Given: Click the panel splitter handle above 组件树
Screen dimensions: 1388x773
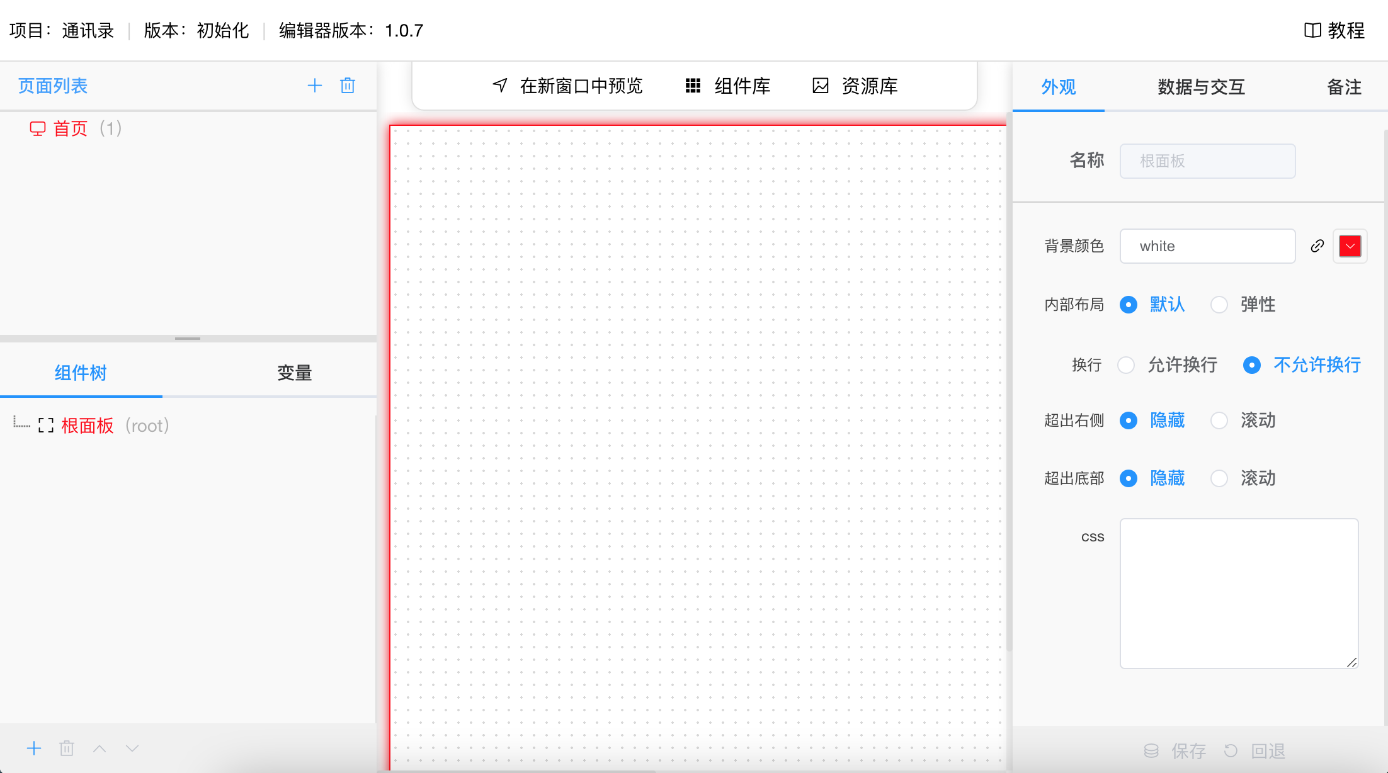Looking at the screenshot, I should 188,339.
